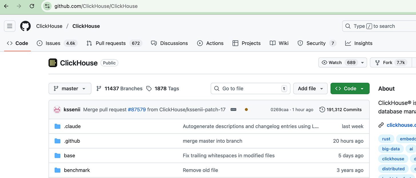View all 11437 Branches
This screenshot has height=178, width=416.
click(119, 88)
